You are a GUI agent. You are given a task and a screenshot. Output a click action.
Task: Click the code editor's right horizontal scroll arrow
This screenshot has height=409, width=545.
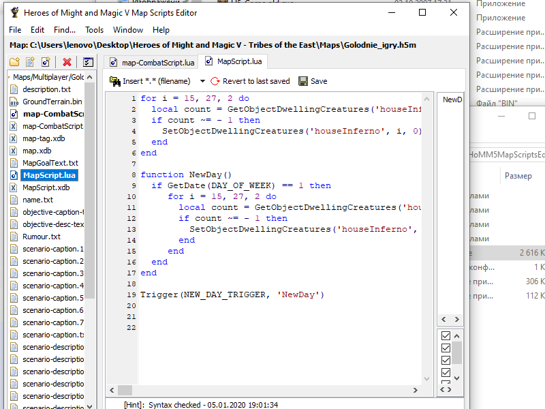click(x=416, y=390)
